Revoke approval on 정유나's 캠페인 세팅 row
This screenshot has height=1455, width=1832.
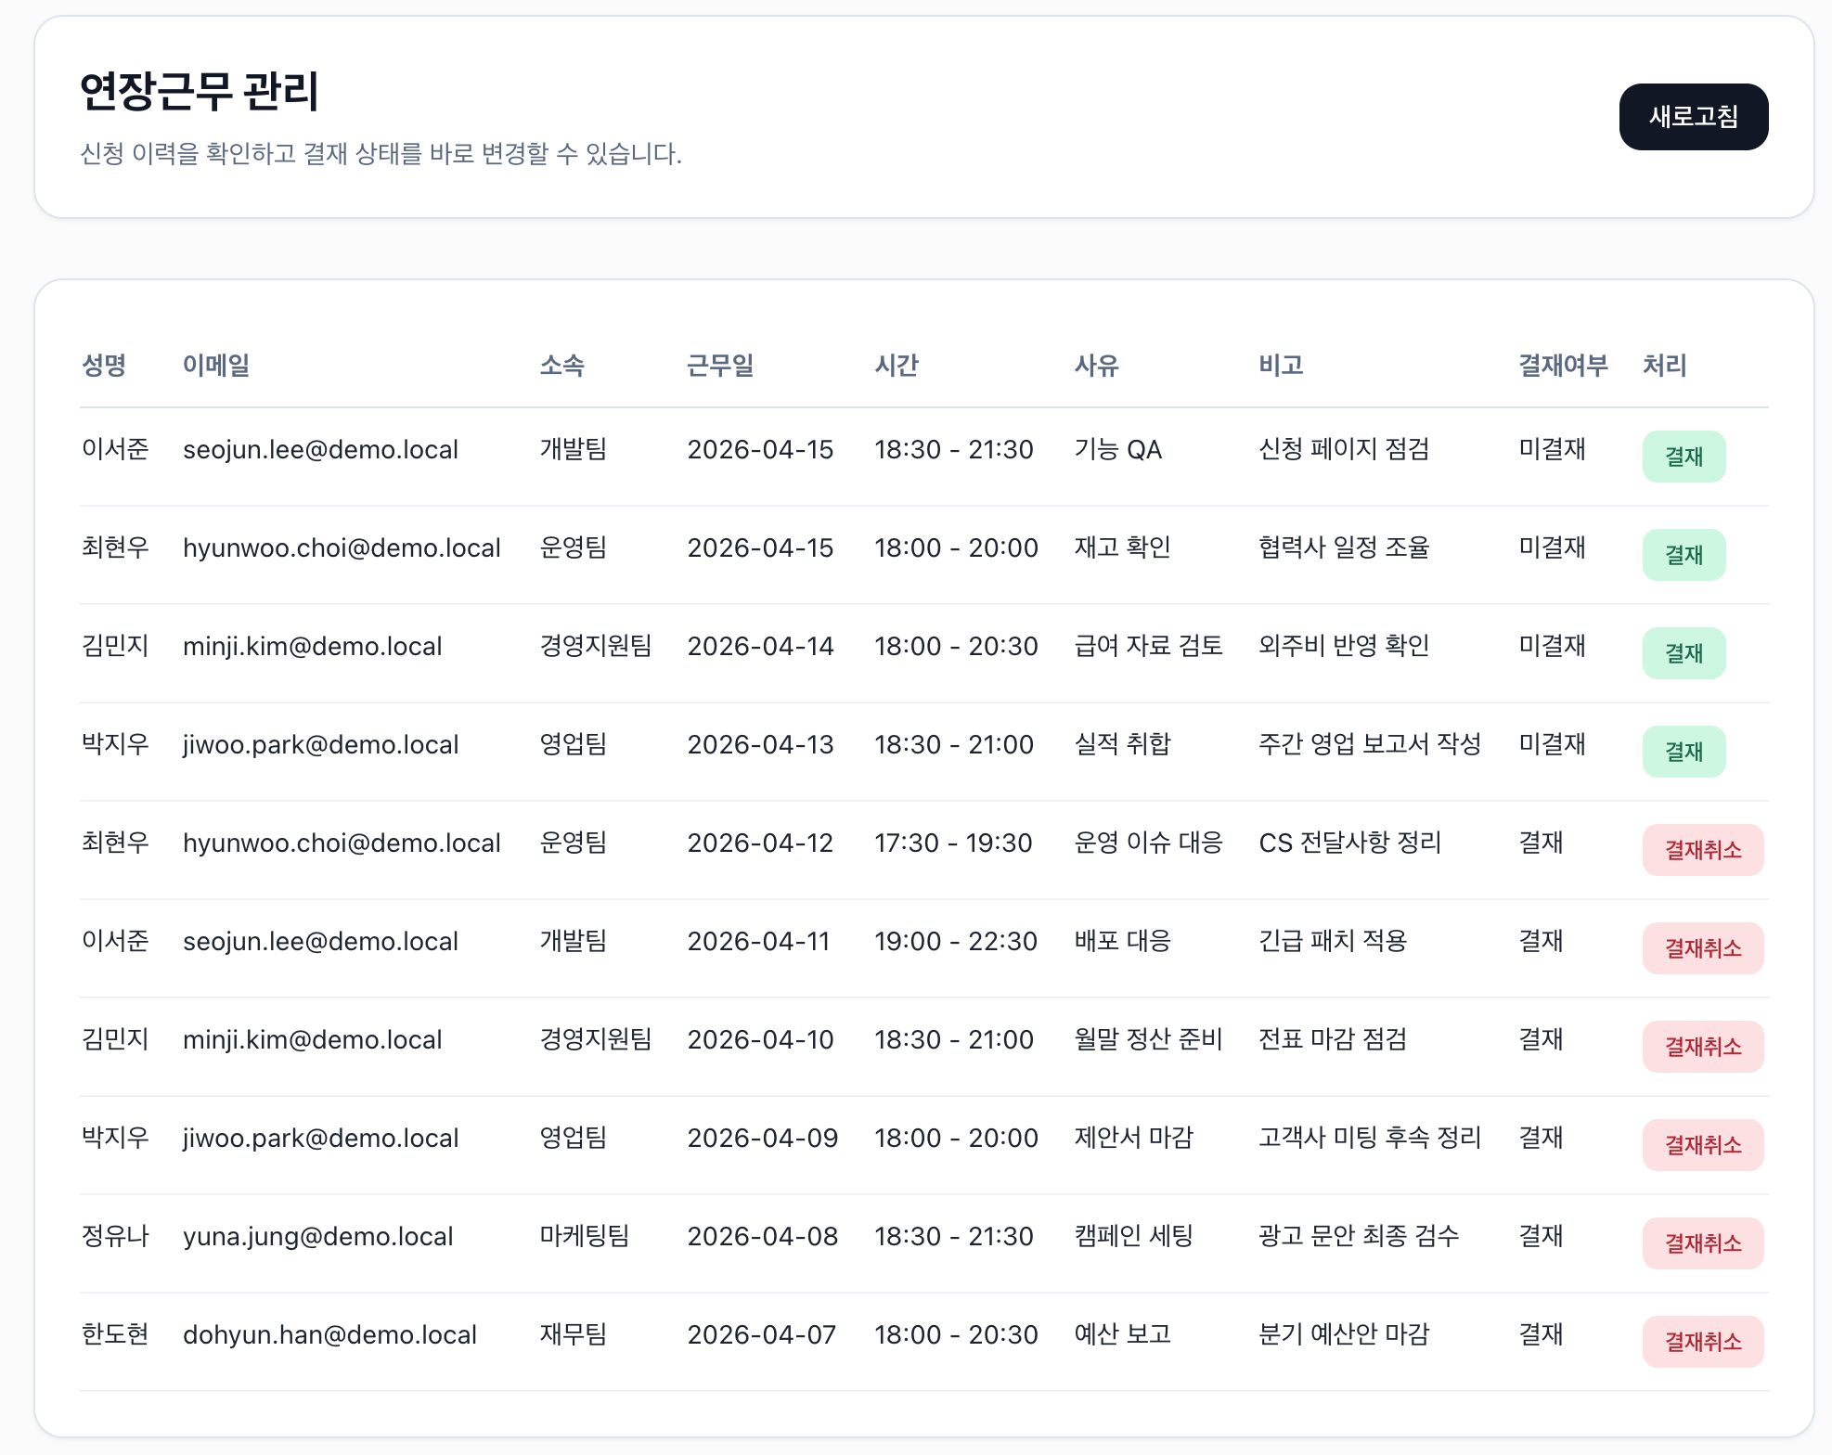pyautogui.click(x=1702, y=1243)
